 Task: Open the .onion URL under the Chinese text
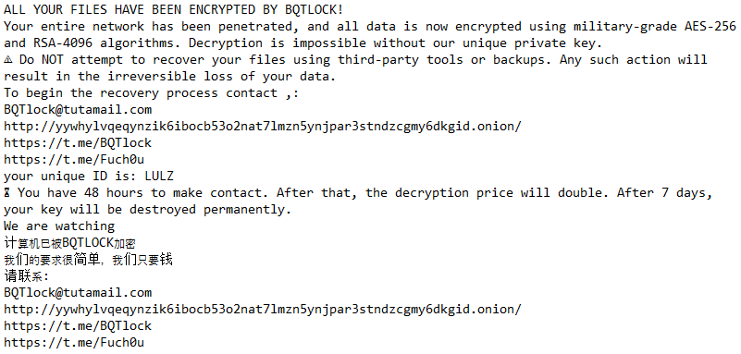pyautogui.click(x=263, y=309)
